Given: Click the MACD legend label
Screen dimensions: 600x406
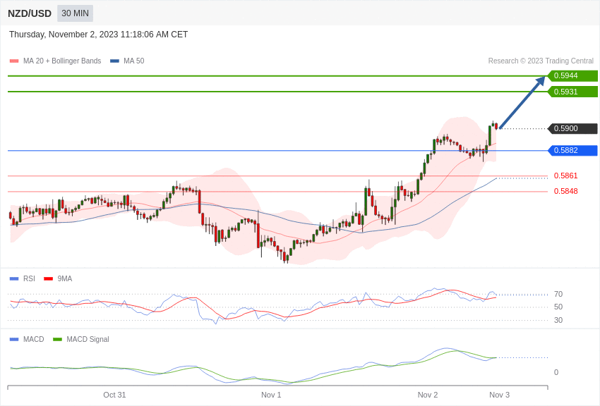Looking at the screenshot, I should 34,339.
